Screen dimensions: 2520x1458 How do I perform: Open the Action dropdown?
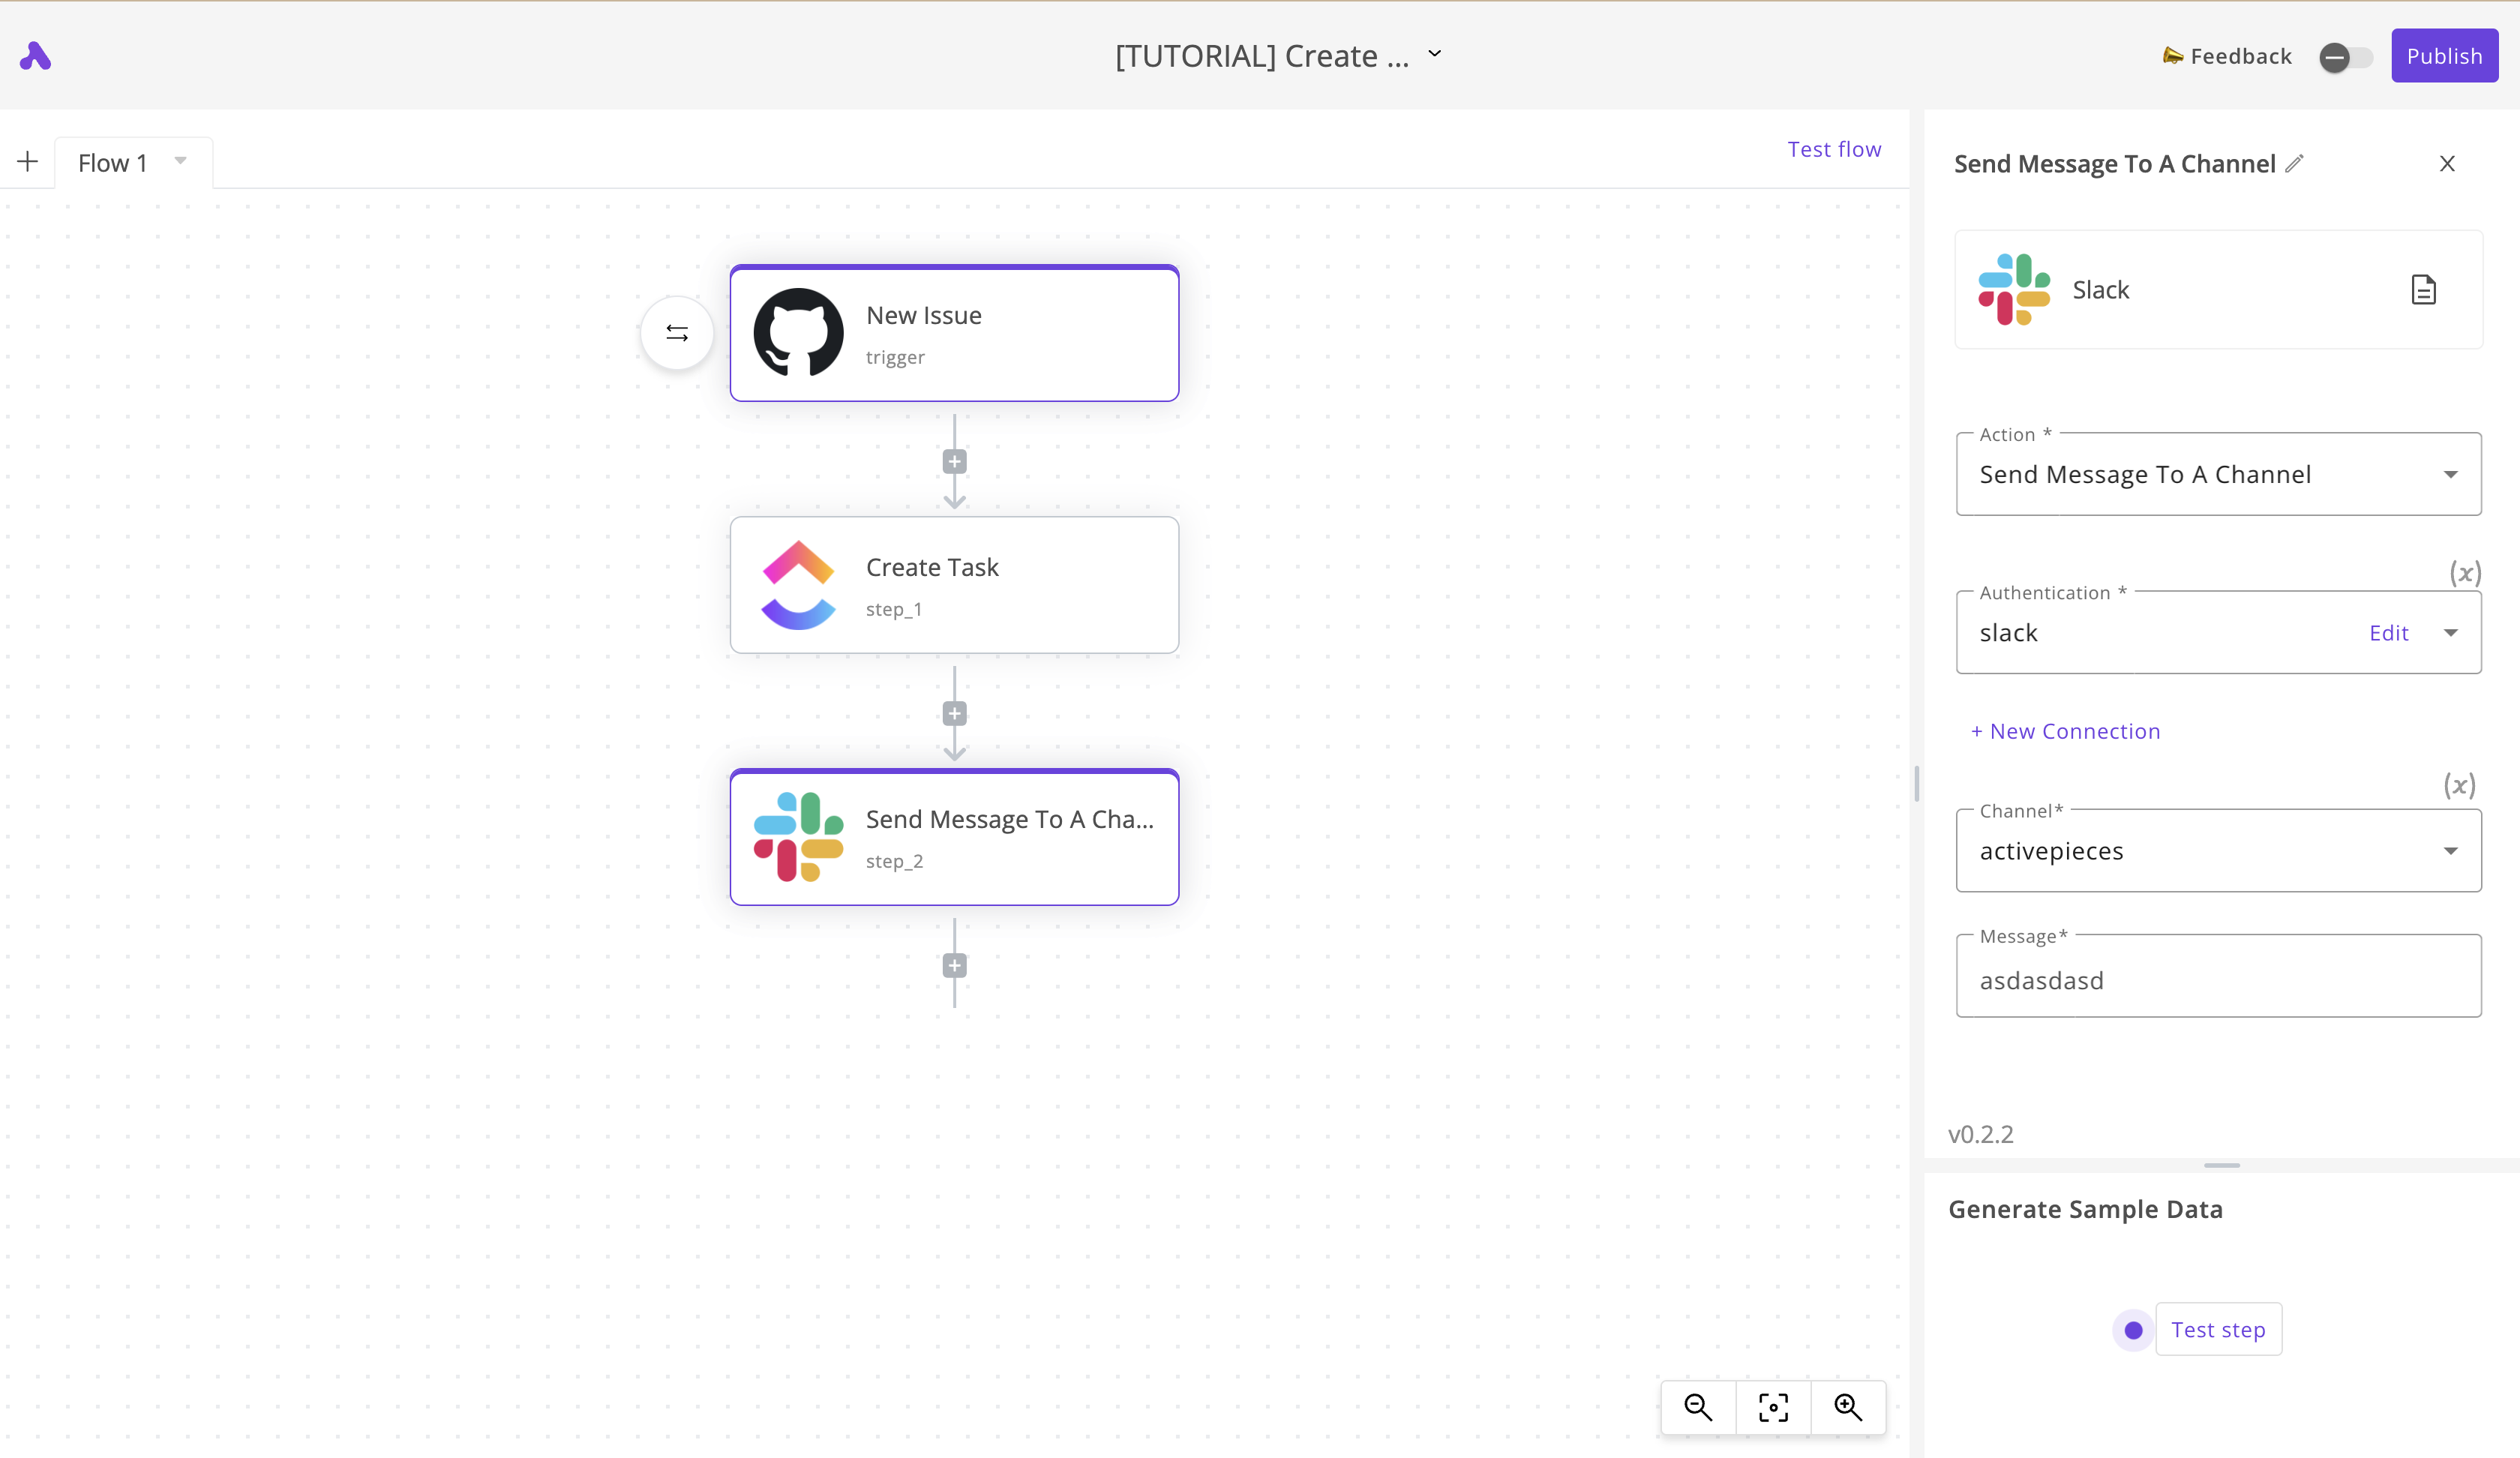[2217, 474]
